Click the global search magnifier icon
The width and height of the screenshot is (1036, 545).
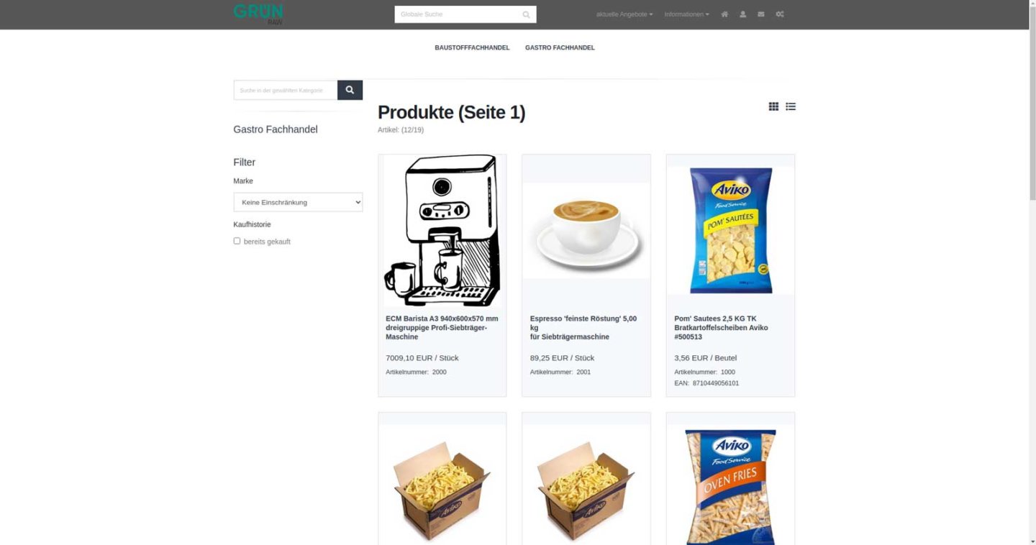tap(526, 14)
